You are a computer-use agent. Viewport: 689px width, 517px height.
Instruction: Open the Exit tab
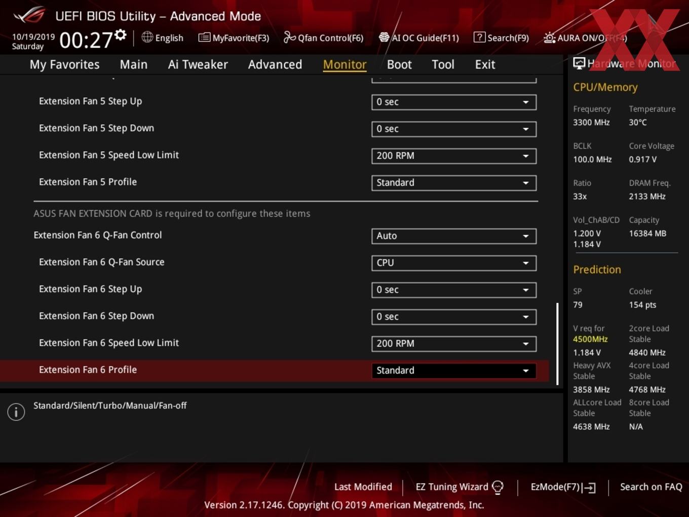485,64
